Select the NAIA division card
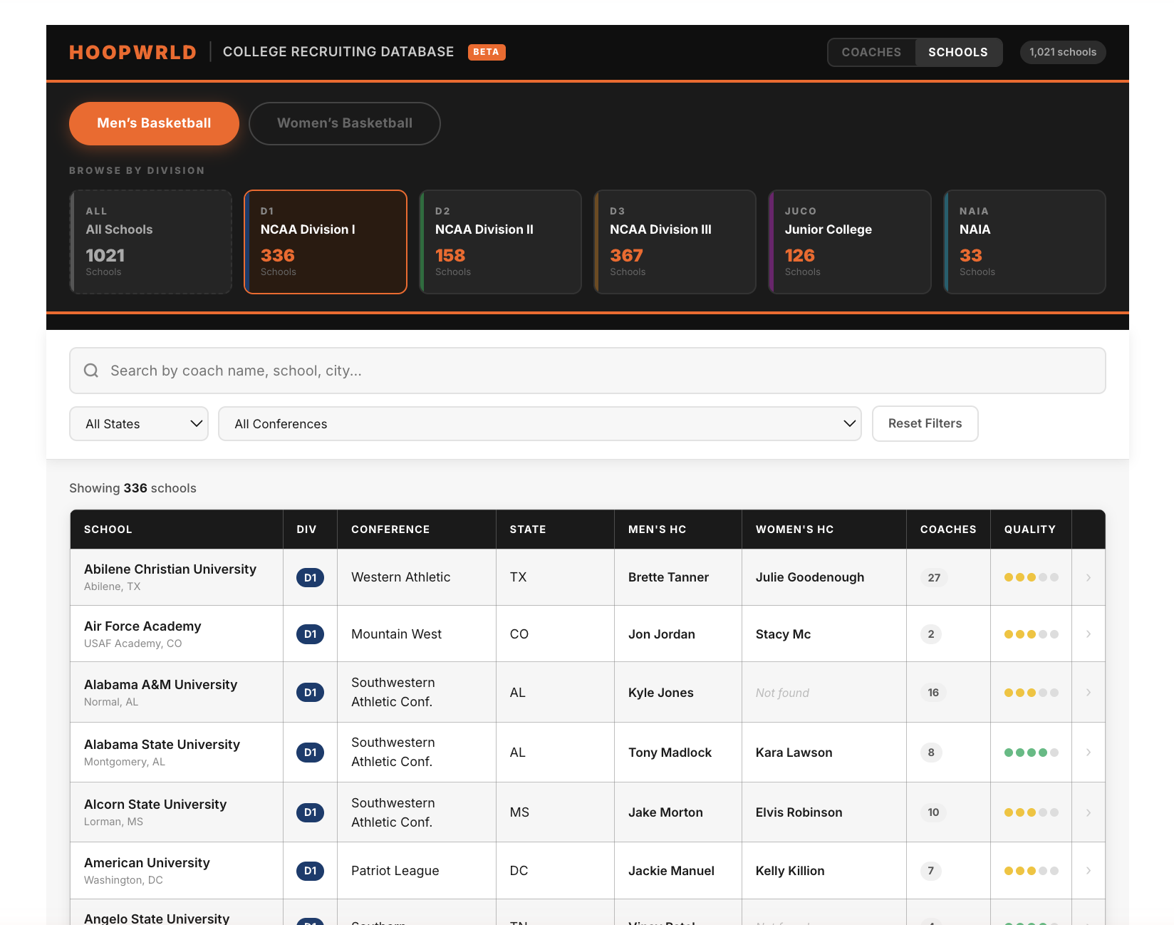Image resolution: width=1174 pixels, height=925 pixels. (1024, 242)
